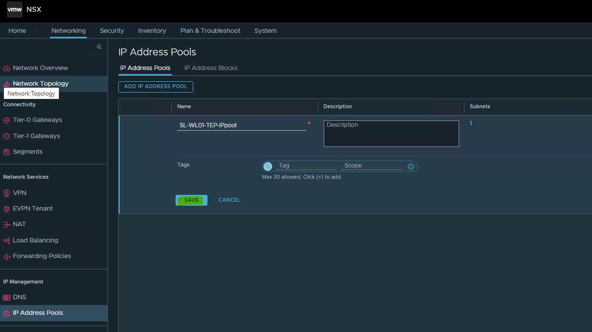Collapse the left navigation sidebar
This screenshot has width=592, height=332.
pos(99,47)
